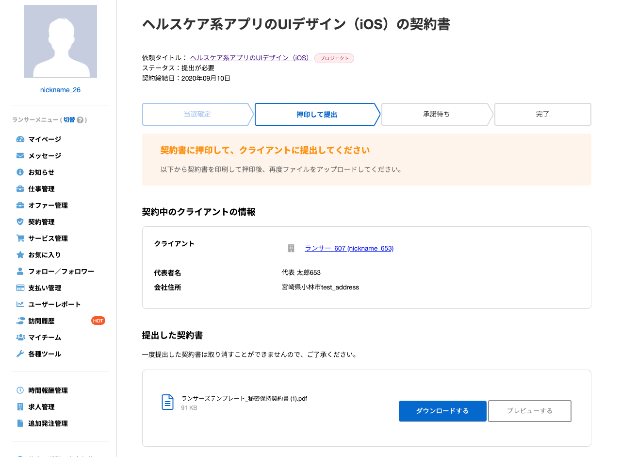Open the 支払い管理 payments icon
Image resolution: width=621 pixels, height=457 pixels.
click(19, 288)
